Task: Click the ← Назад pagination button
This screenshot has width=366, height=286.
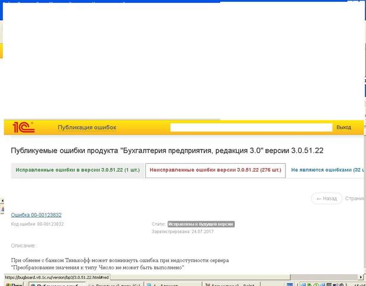Action: coord(327,198)
